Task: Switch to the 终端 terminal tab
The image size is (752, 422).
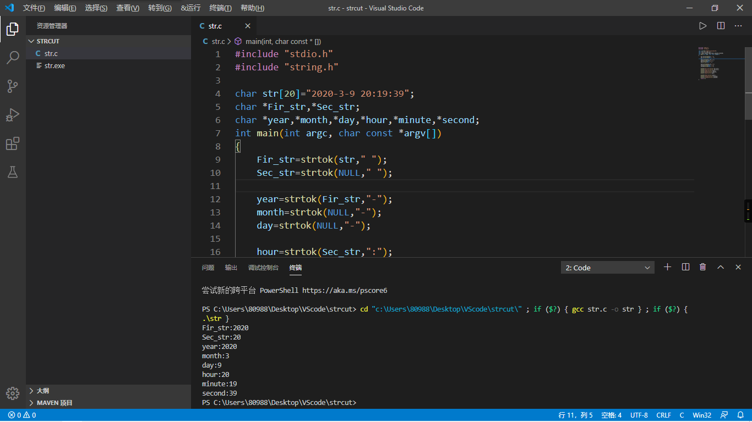Action: [296, 268]
